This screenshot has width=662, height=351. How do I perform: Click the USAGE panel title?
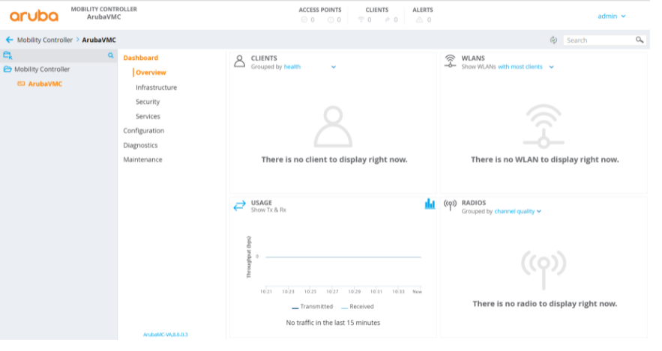(262, 203)
